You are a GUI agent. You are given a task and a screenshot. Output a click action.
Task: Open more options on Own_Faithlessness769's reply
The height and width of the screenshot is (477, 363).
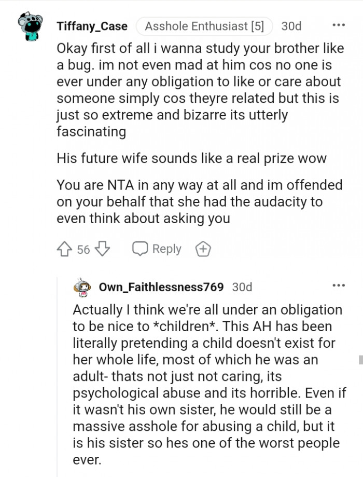338,286
